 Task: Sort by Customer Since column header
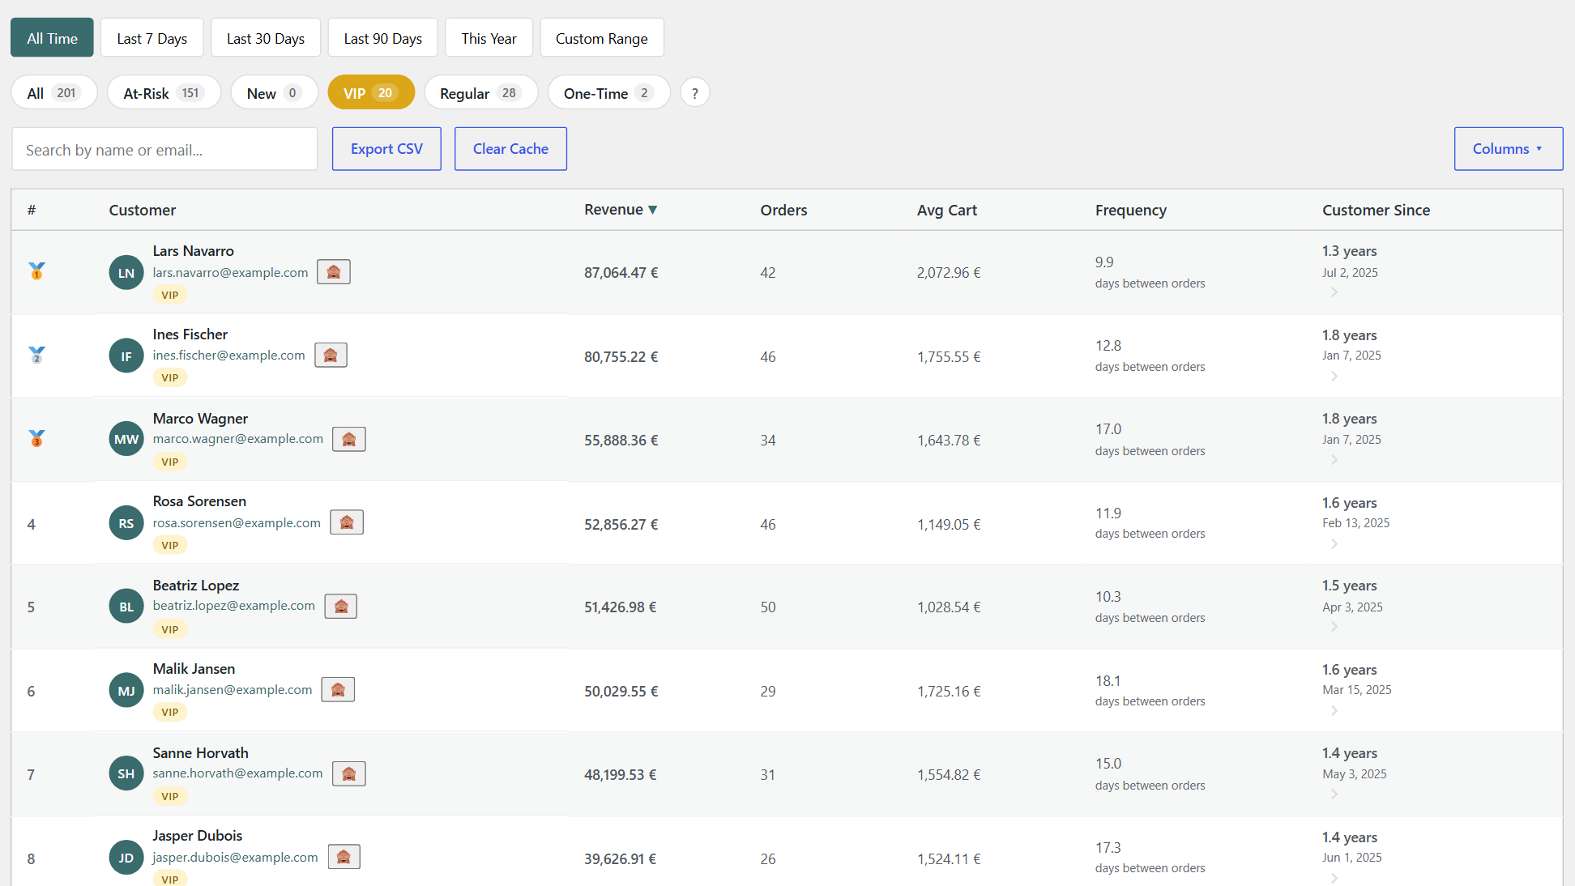(x=1376, y=210)
